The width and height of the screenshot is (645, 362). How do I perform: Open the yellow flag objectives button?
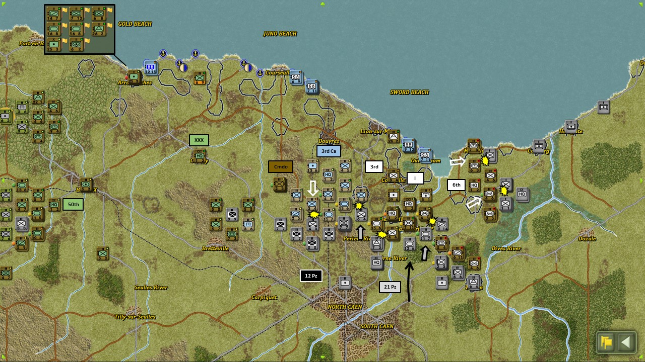(606, 342)
